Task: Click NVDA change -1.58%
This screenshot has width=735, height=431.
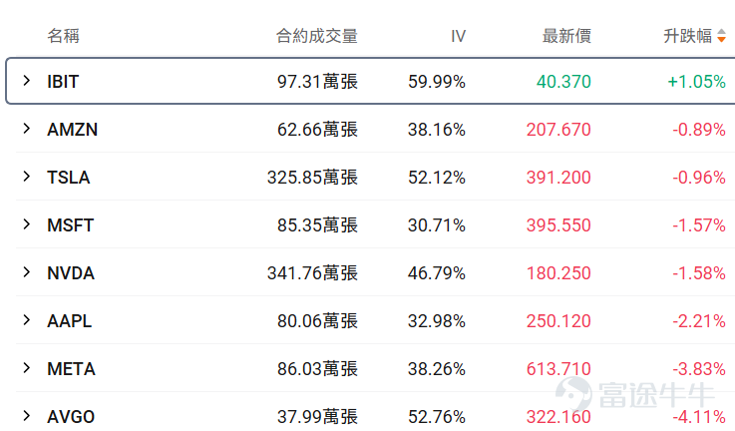Action: point(699,273)
